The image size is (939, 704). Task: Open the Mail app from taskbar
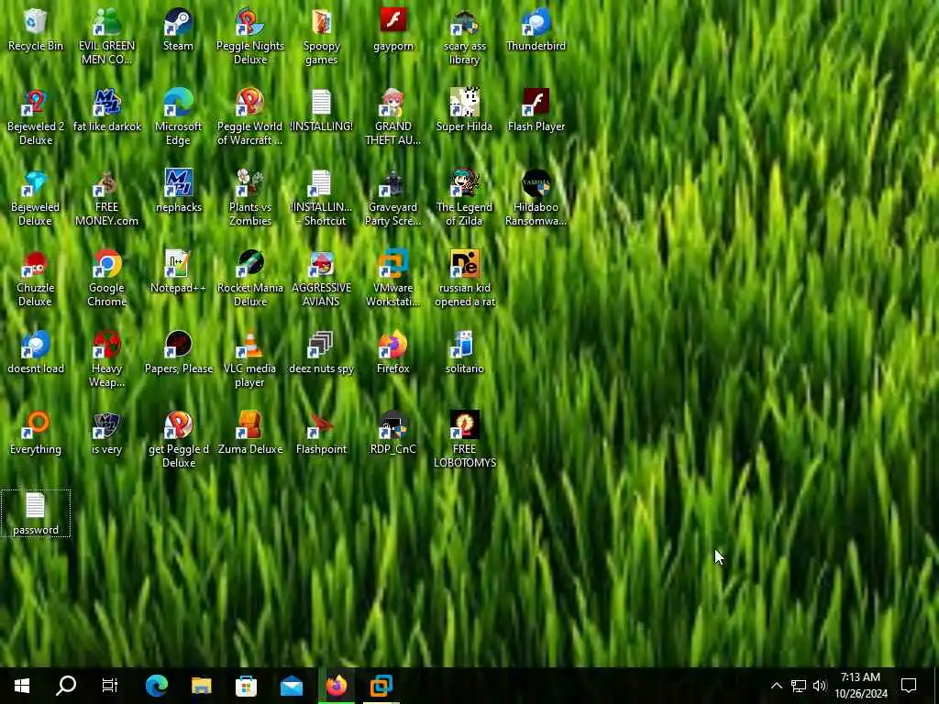tap(292, 686)
